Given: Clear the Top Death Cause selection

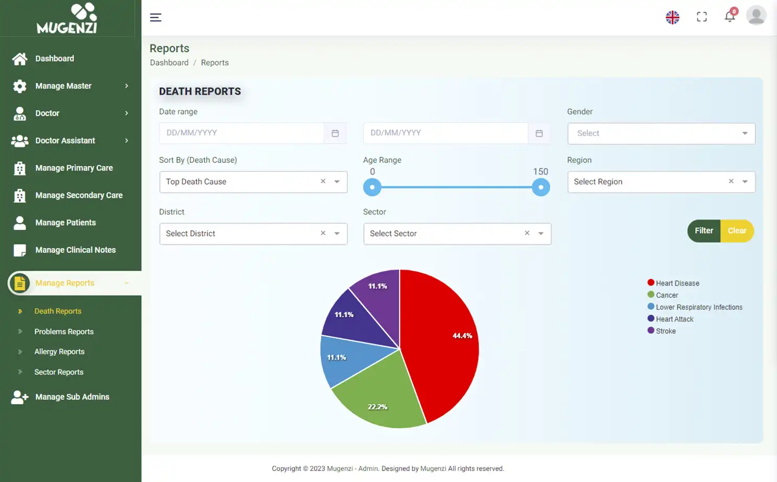Looking at the screenshot, I should pyautogui.click(x=323, y=181).
